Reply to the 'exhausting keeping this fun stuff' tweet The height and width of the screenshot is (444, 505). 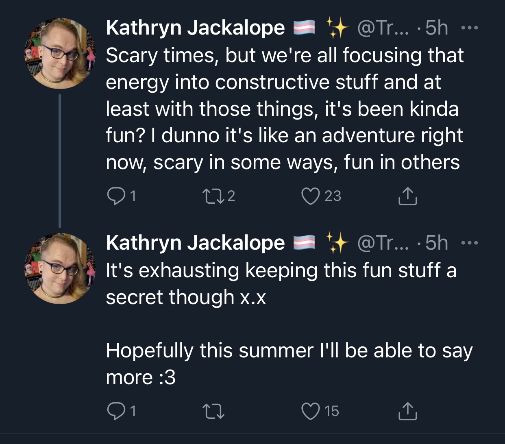pos(121,411)
